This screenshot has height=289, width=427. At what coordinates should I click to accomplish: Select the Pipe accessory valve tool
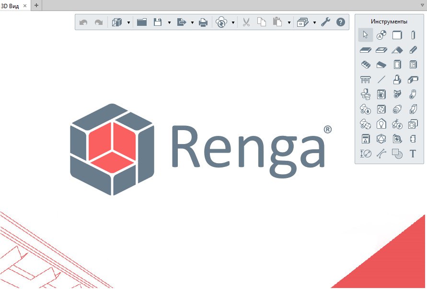point(397,94)
